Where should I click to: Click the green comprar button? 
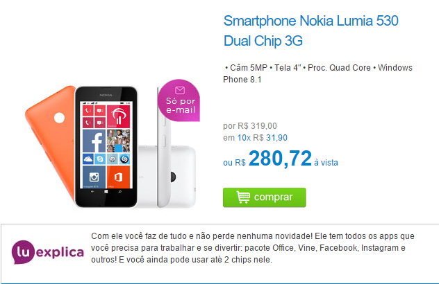(x=264, y=197)
